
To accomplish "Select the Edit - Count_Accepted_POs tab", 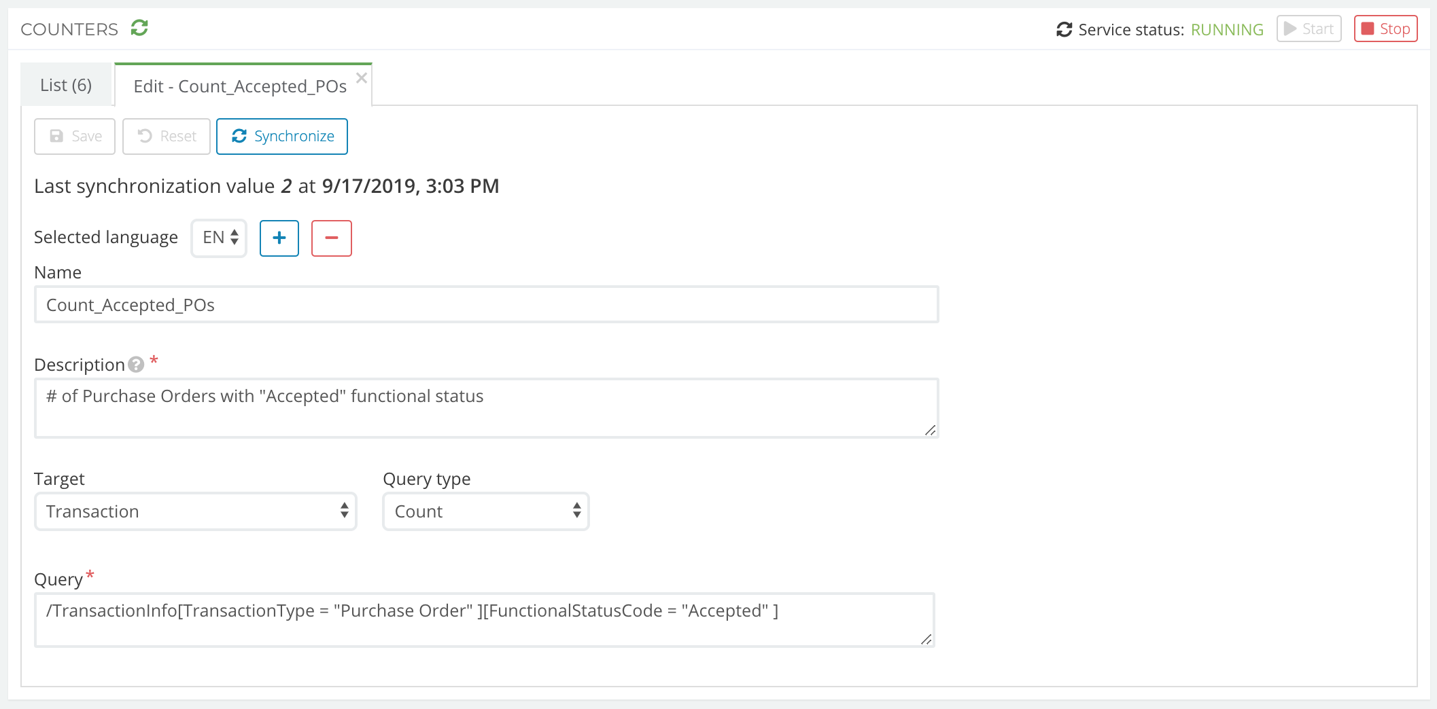I will pyautogui.click(x=240, y=86).
